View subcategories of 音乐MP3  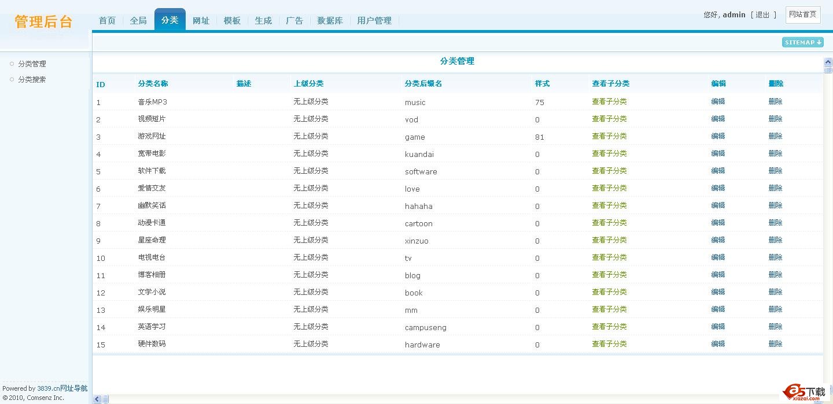tap(609, 102)
